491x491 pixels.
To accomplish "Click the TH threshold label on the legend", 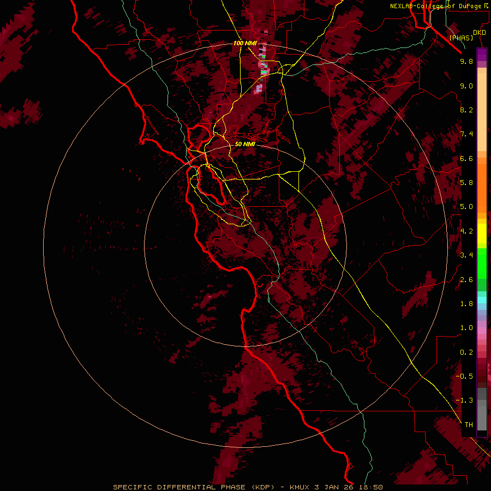I will coord(469,425).
